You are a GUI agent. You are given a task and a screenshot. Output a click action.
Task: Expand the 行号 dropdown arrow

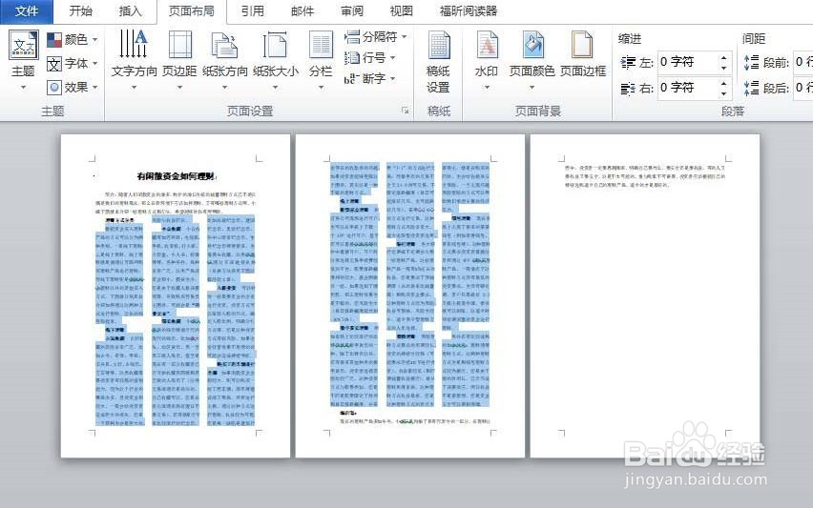pos(392,57)
